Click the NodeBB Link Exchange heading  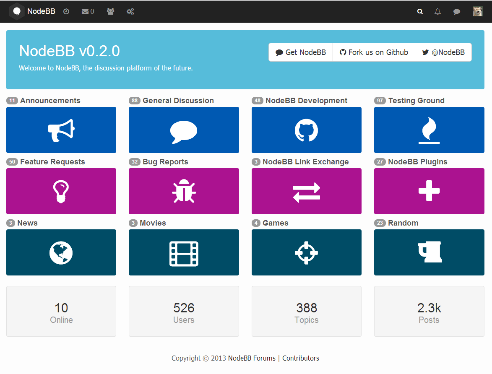[x=306, y=161]
